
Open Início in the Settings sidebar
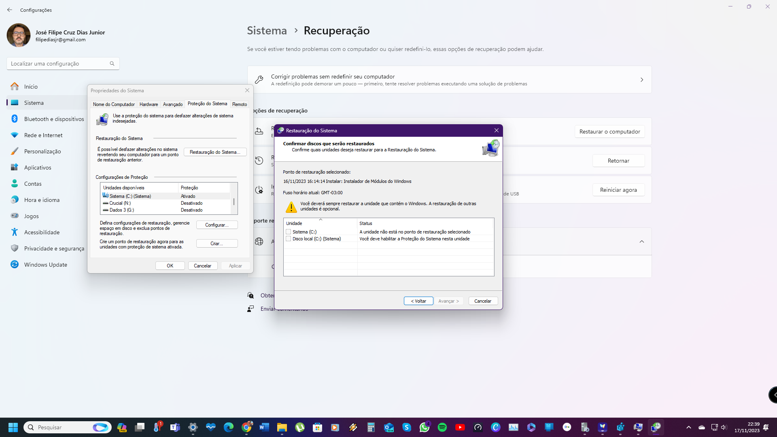point(31,87)
